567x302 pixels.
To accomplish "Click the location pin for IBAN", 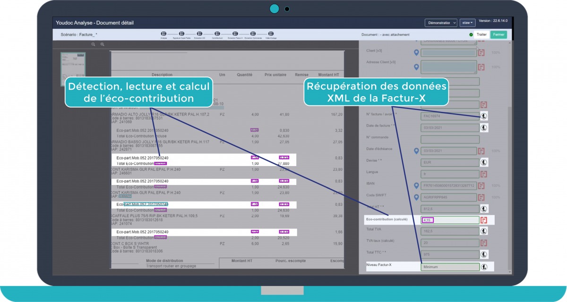I will pos(416,186).
